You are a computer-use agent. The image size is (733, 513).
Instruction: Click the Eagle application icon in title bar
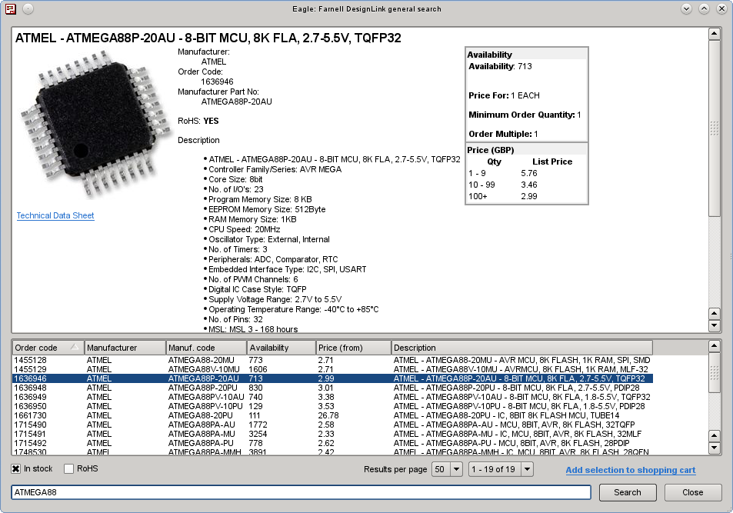11,9
